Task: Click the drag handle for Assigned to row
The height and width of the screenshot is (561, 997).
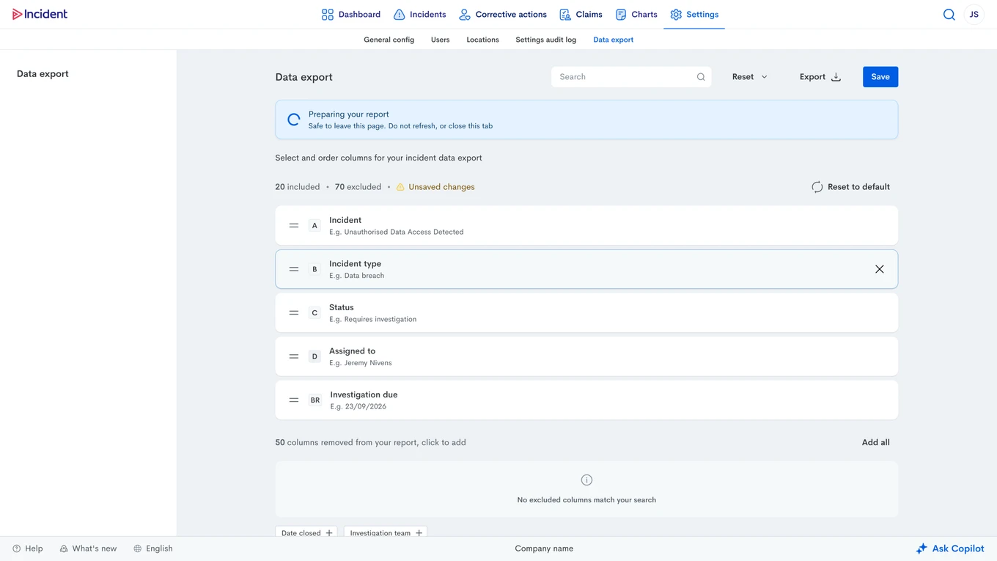Action: click(294, 356)
